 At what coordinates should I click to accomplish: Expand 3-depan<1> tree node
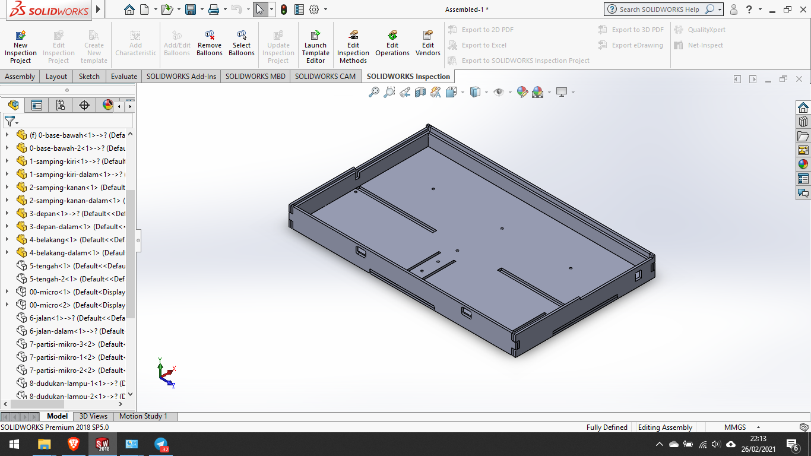(7, 214)
